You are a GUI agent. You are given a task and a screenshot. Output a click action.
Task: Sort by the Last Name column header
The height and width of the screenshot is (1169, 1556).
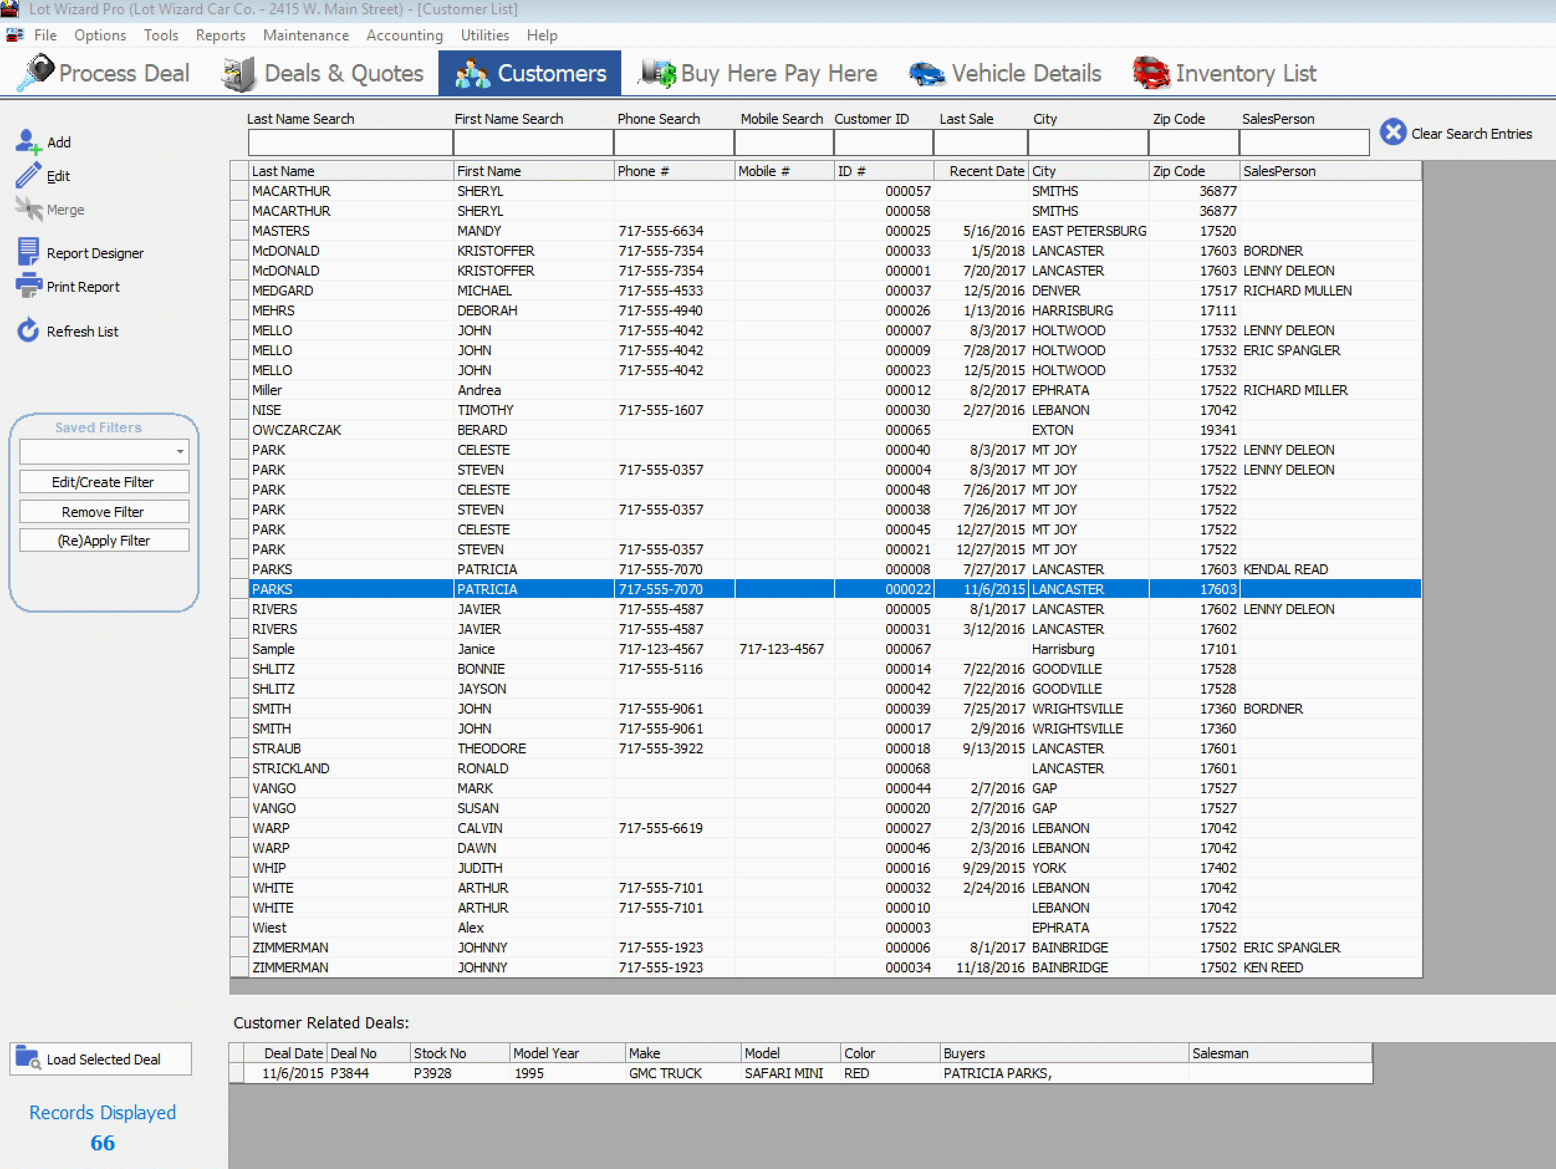point(350,171)
